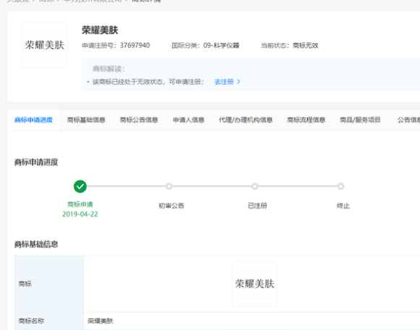Viewport: 420px width, 330px height.
Task: Click the chevron arrow beside 去注册
Action: point(239,82)
